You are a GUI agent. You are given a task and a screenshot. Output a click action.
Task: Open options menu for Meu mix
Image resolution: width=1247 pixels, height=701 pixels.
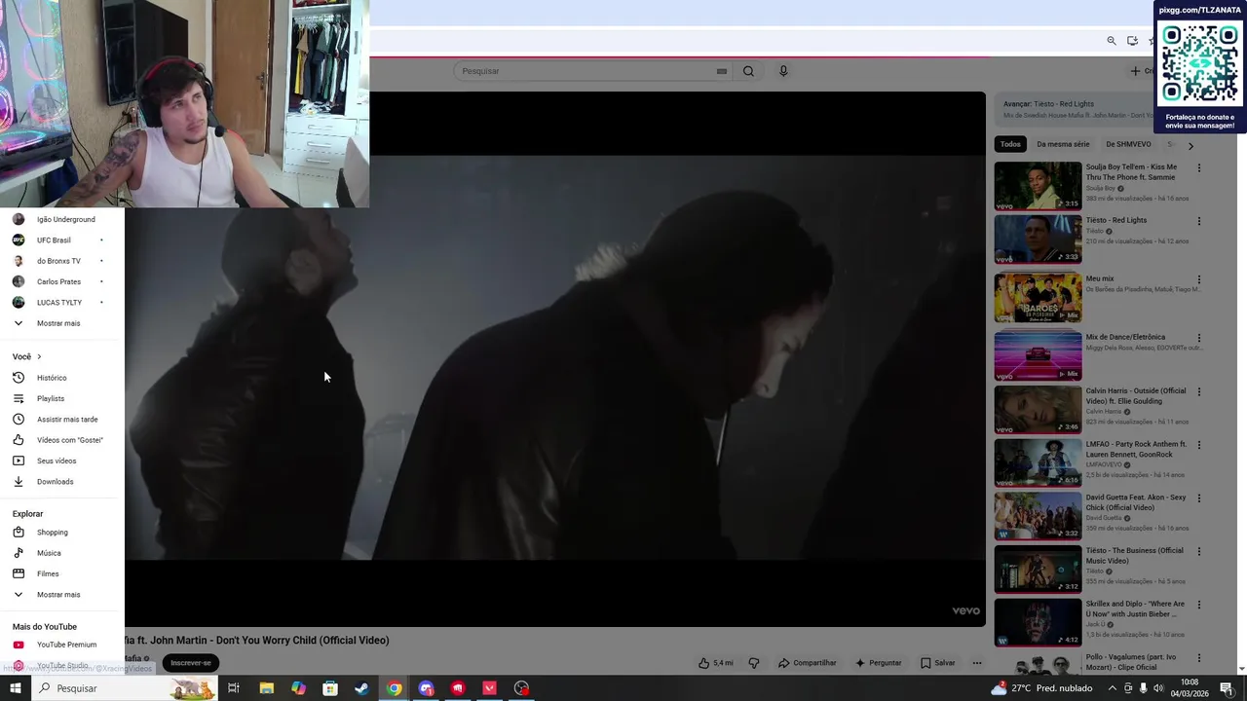1199,279
